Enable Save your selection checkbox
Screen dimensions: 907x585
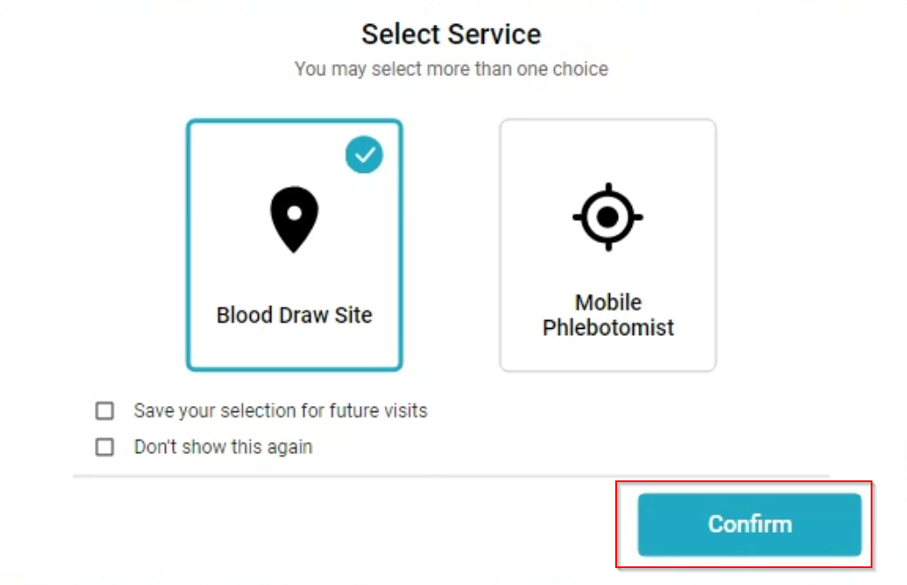106,411
